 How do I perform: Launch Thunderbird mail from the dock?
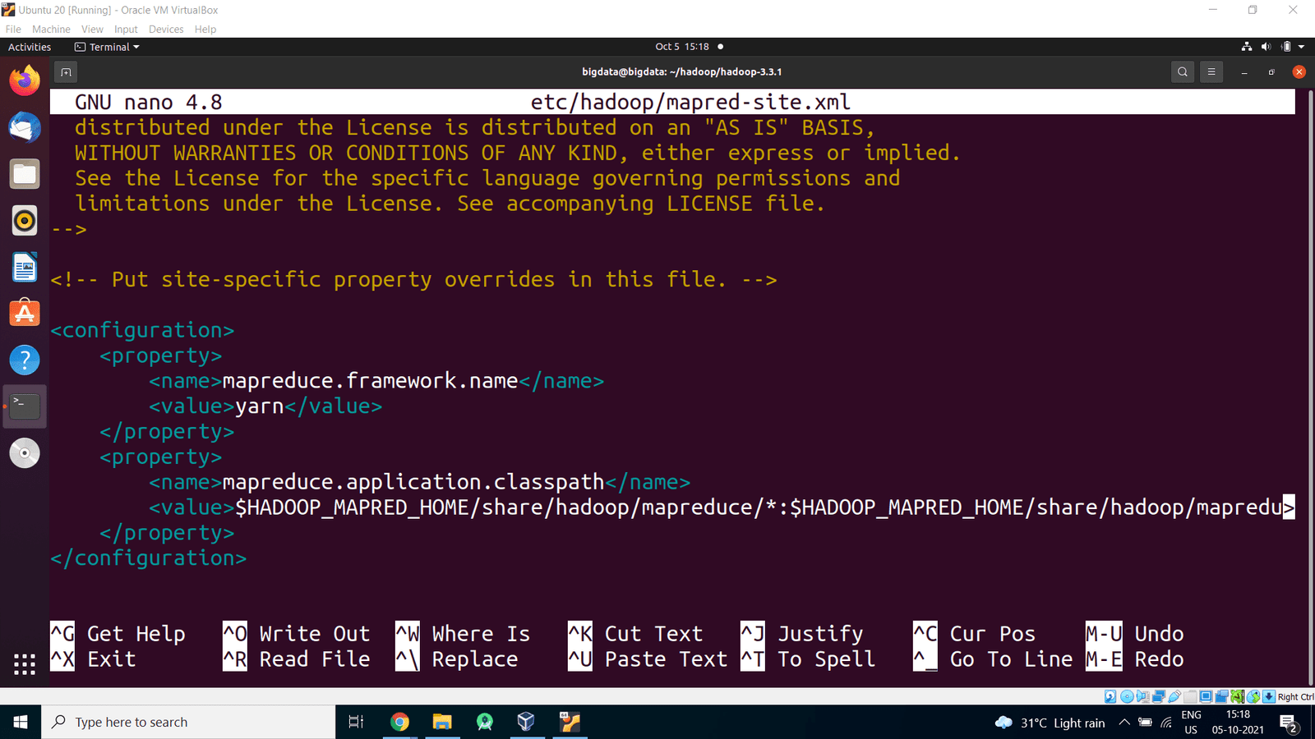tap(25, 127)
